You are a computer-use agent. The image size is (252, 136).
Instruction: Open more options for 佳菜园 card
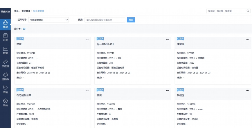(x=247, y=40)
